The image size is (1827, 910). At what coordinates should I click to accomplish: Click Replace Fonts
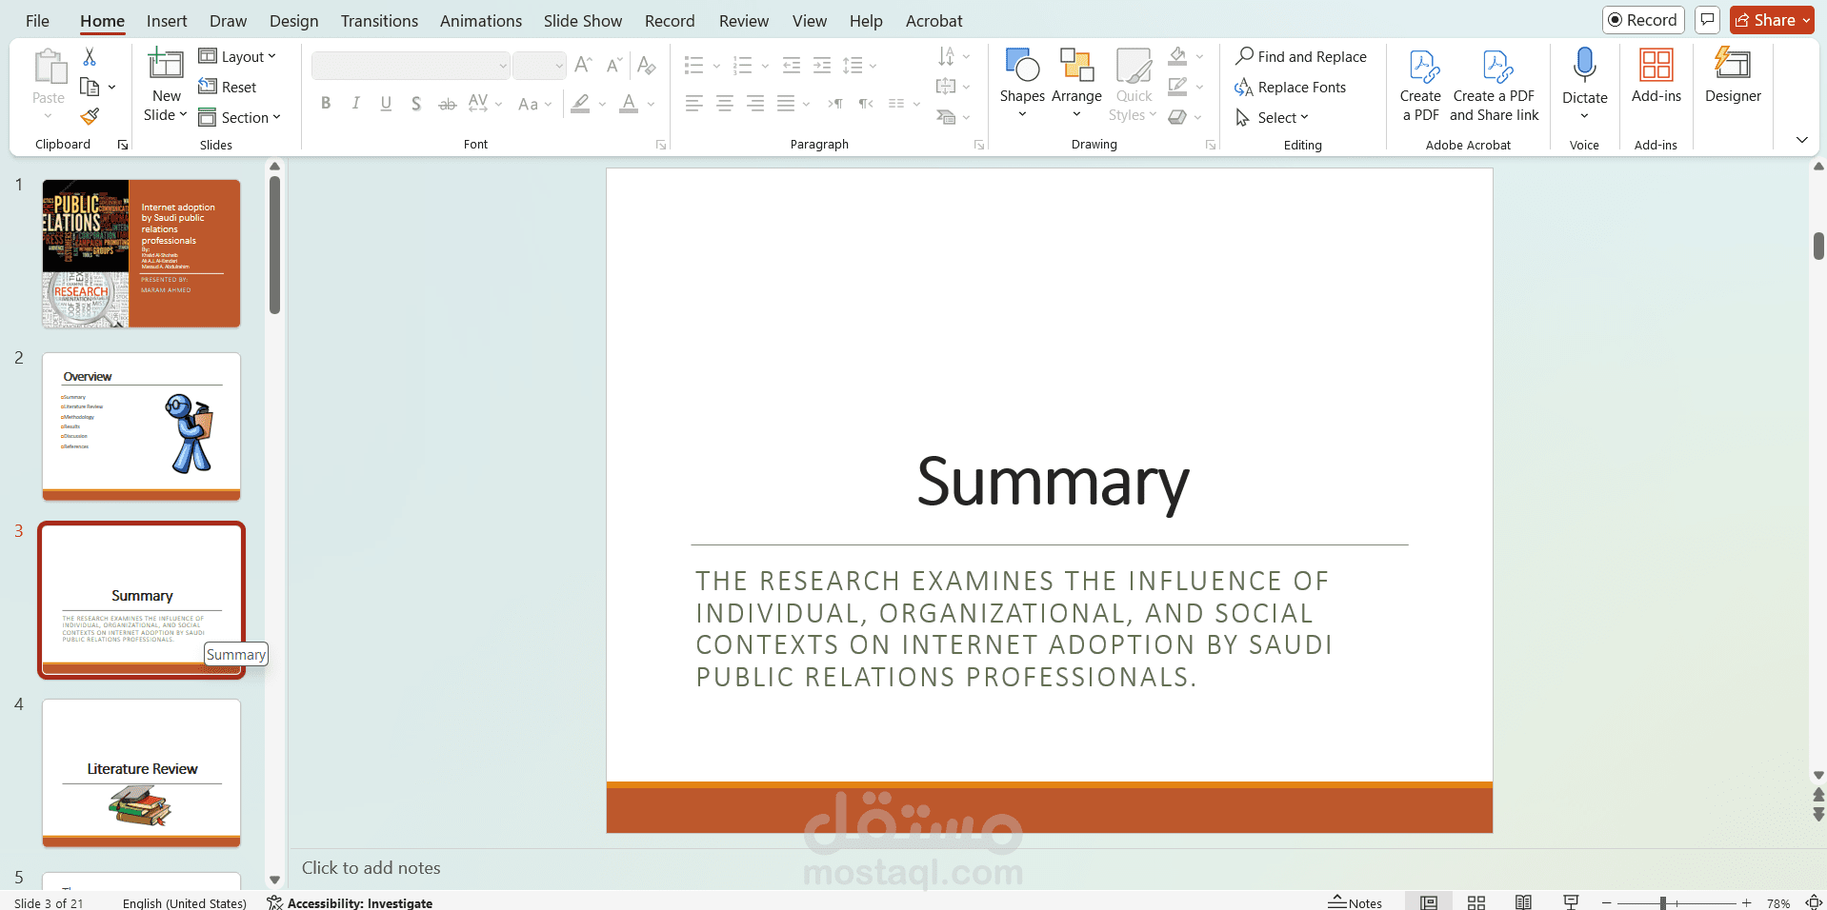[x=1291, y=88]
